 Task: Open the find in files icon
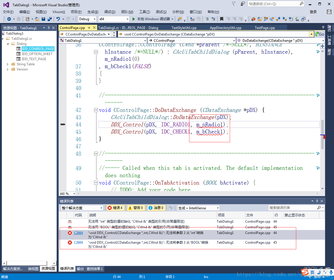tap(179, 19)
